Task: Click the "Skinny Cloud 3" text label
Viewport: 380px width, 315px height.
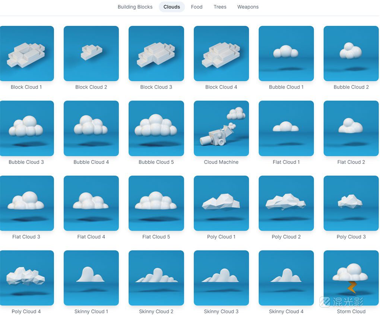Action: point(221,312)
